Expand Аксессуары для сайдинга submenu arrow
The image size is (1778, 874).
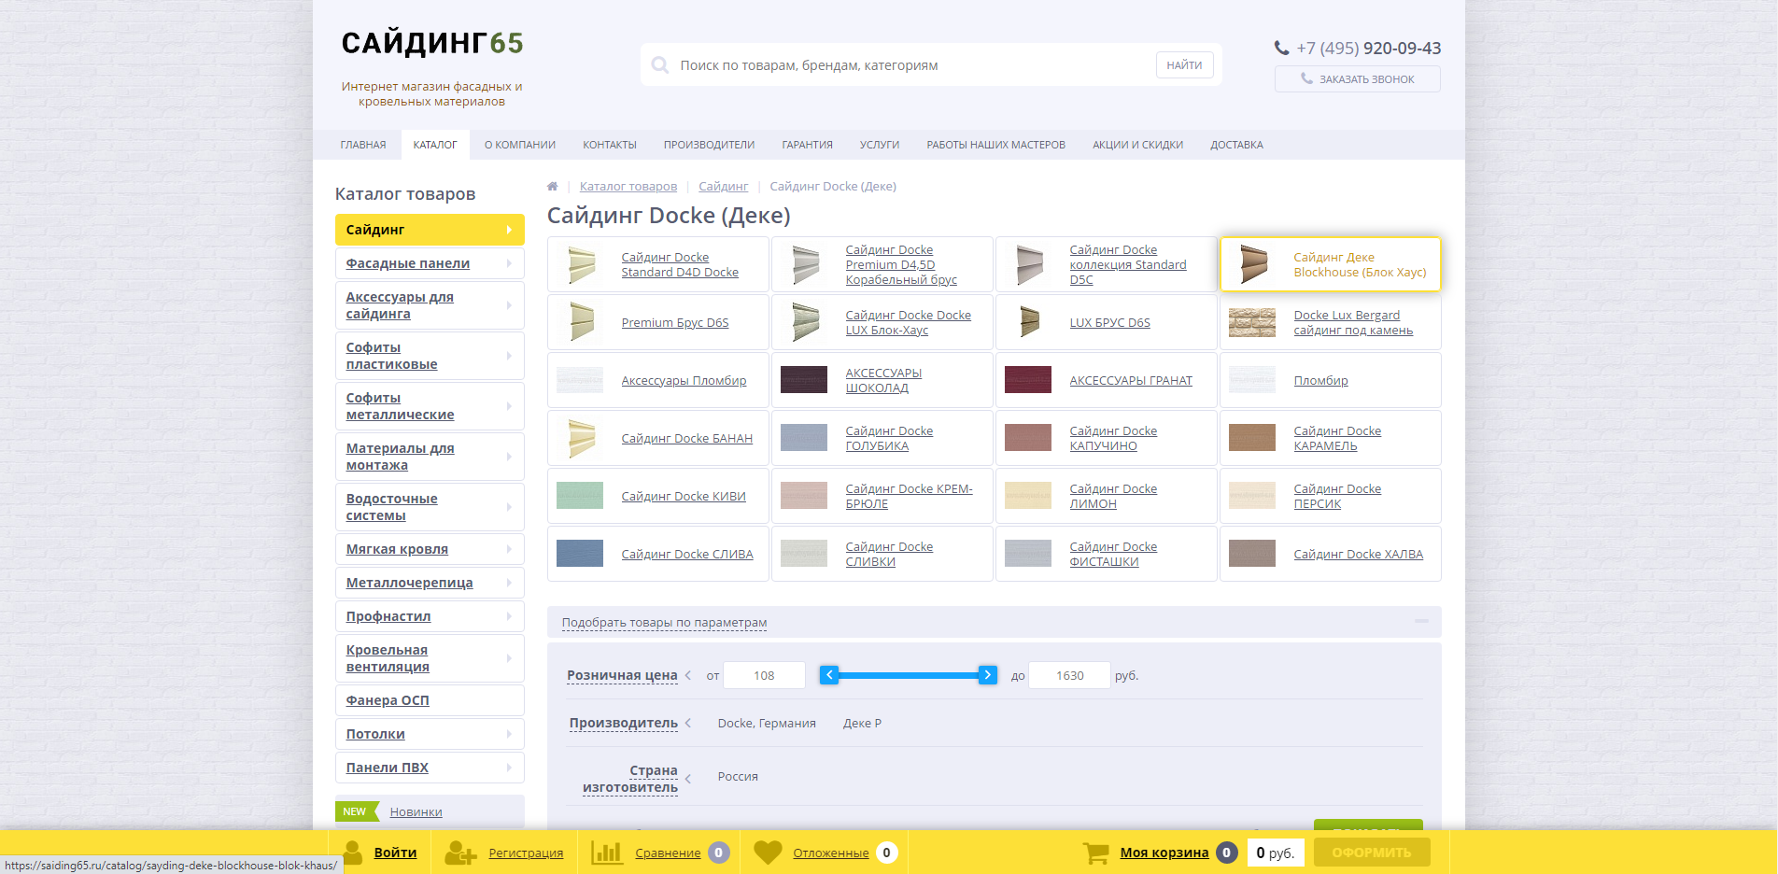(509, 305)
